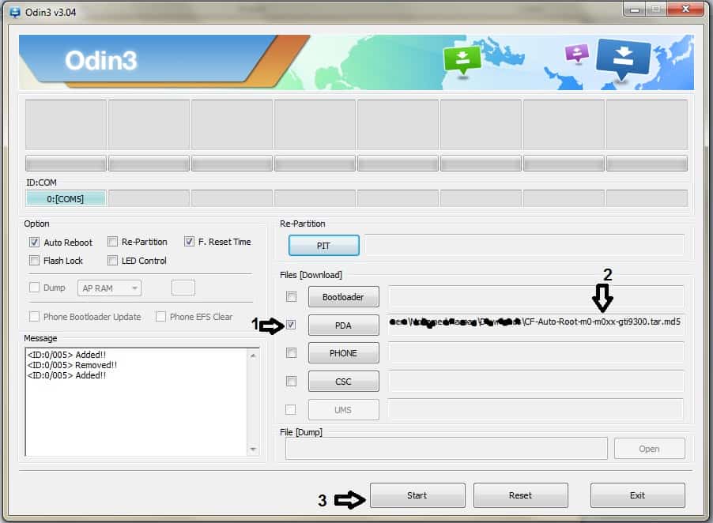Click the Removed!! message line
Screen dimensions: 713x523
pyautogui.click(x=72, y=365)
